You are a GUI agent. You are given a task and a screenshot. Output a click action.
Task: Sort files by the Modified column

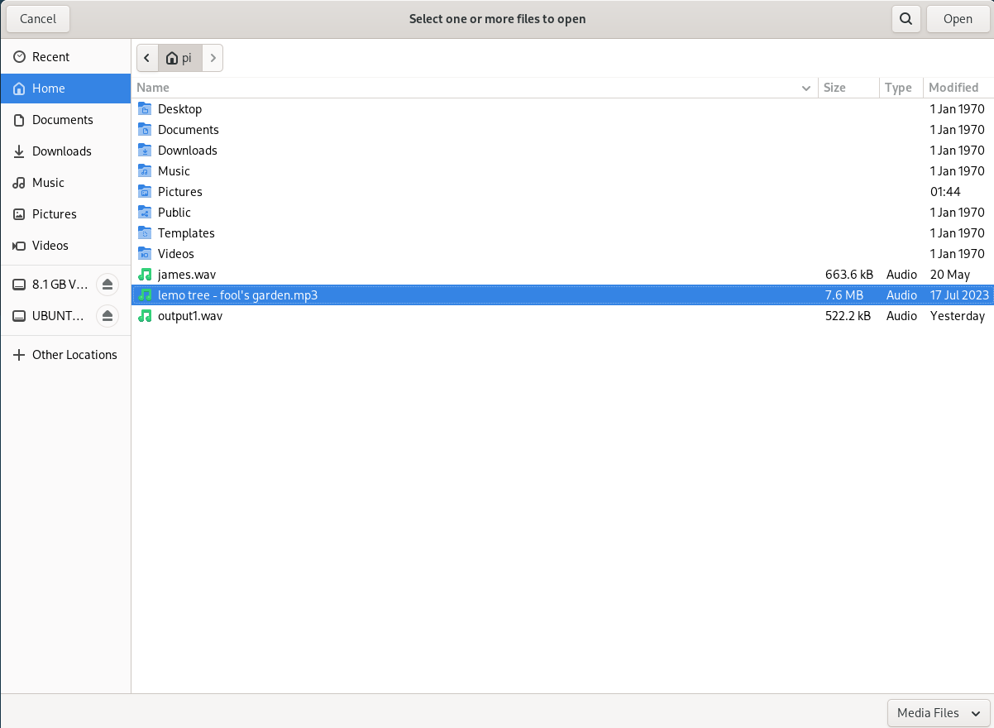[x=953, y=88]
